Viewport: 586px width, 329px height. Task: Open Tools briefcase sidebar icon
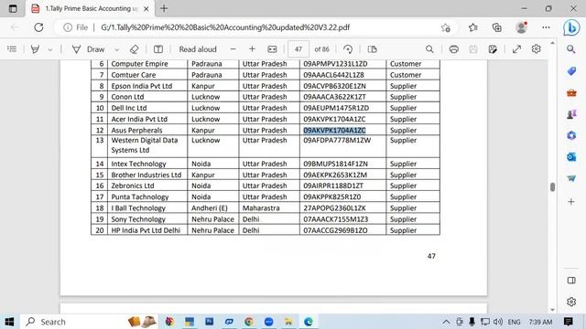pos(571,92)
